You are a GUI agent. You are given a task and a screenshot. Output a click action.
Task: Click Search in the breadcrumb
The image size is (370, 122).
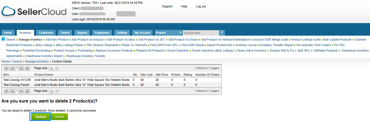pyautogui.click(x=17, y=61)
